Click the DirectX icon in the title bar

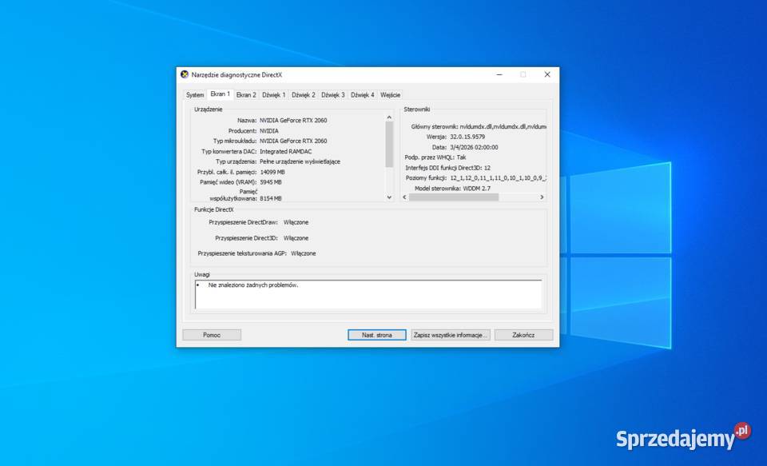point(185,74)
